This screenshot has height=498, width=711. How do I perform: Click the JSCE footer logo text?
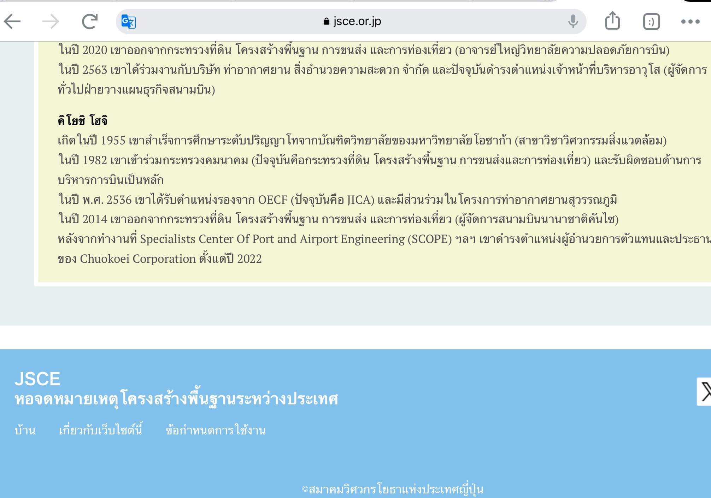tap(37, 379)
